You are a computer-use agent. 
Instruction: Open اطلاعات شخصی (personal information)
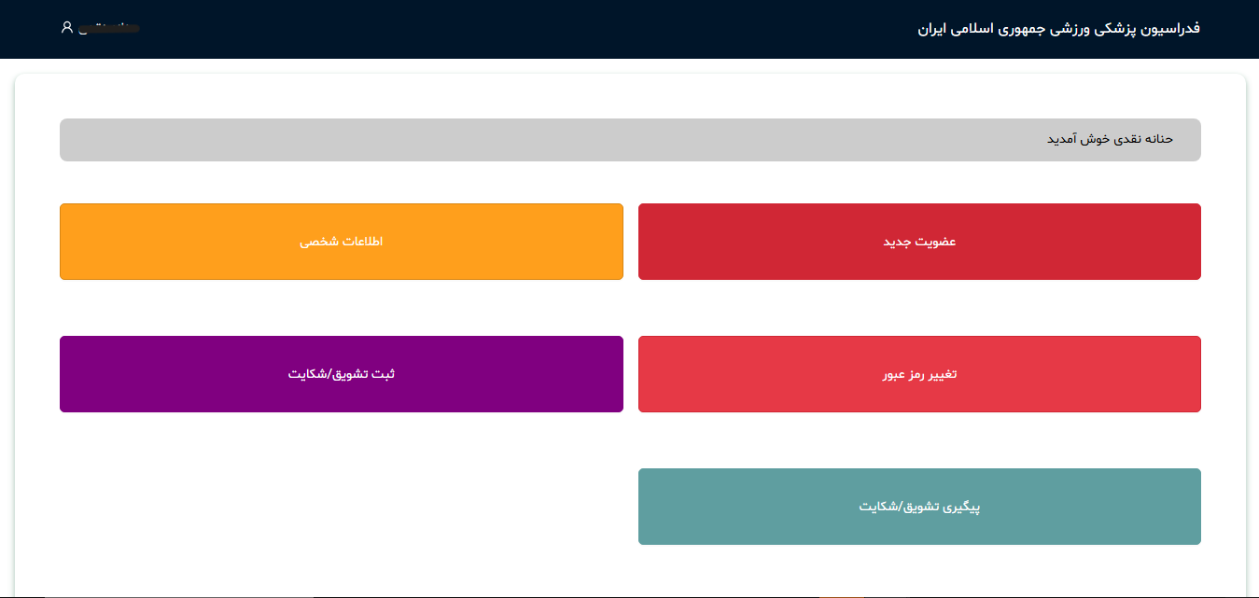click(341, 242)
